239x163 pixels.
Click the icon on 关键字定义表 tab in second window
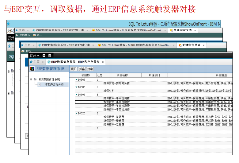[171, 30]
